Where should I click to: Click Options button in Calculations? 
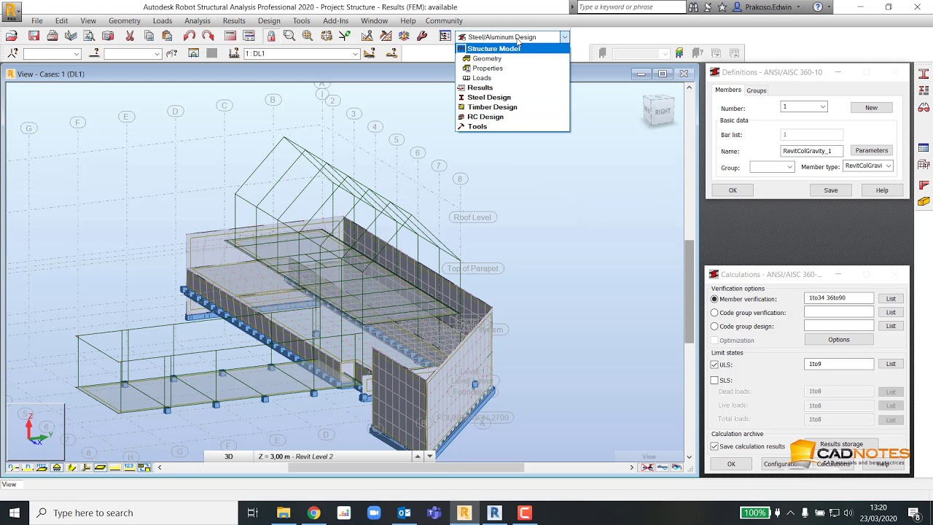pos(839,340)
